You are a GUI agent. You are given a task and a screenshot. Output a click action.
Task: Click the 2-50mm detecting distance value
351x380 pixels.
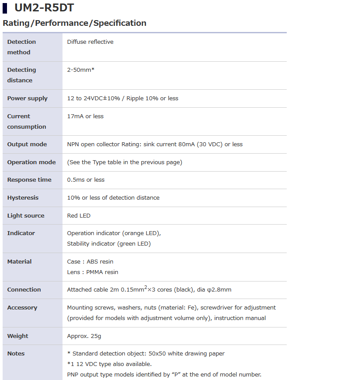click(81, 70)
